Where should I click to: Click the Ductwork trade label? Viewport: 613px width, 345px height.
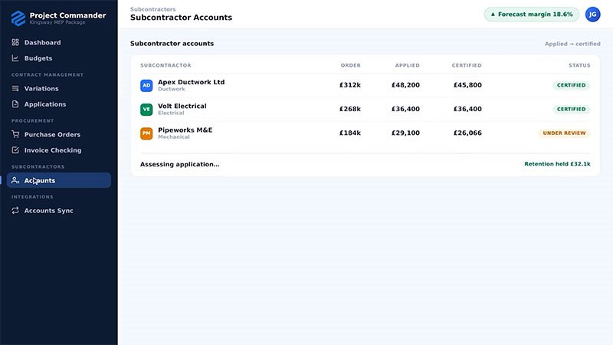172,89
